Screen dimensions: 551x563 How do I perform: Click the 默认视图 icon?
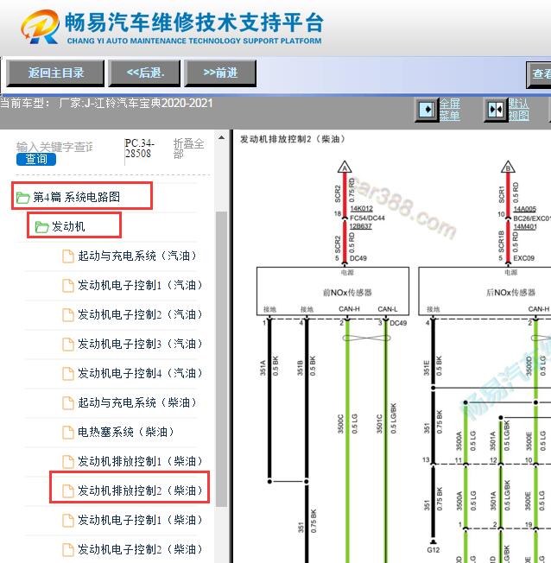[496, 109]
